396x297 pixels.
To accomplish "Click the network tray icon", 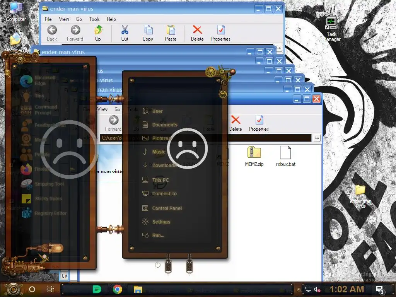I will (308, 290).
